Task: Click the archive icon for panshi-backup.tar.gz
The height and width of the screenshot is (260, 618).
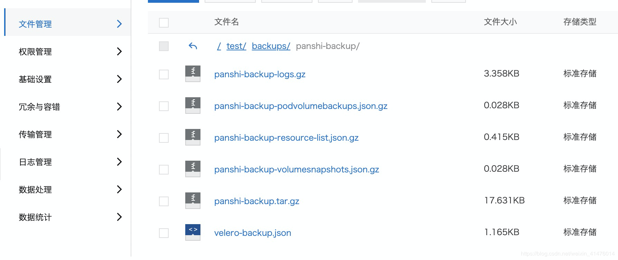Action: point(193,201)
